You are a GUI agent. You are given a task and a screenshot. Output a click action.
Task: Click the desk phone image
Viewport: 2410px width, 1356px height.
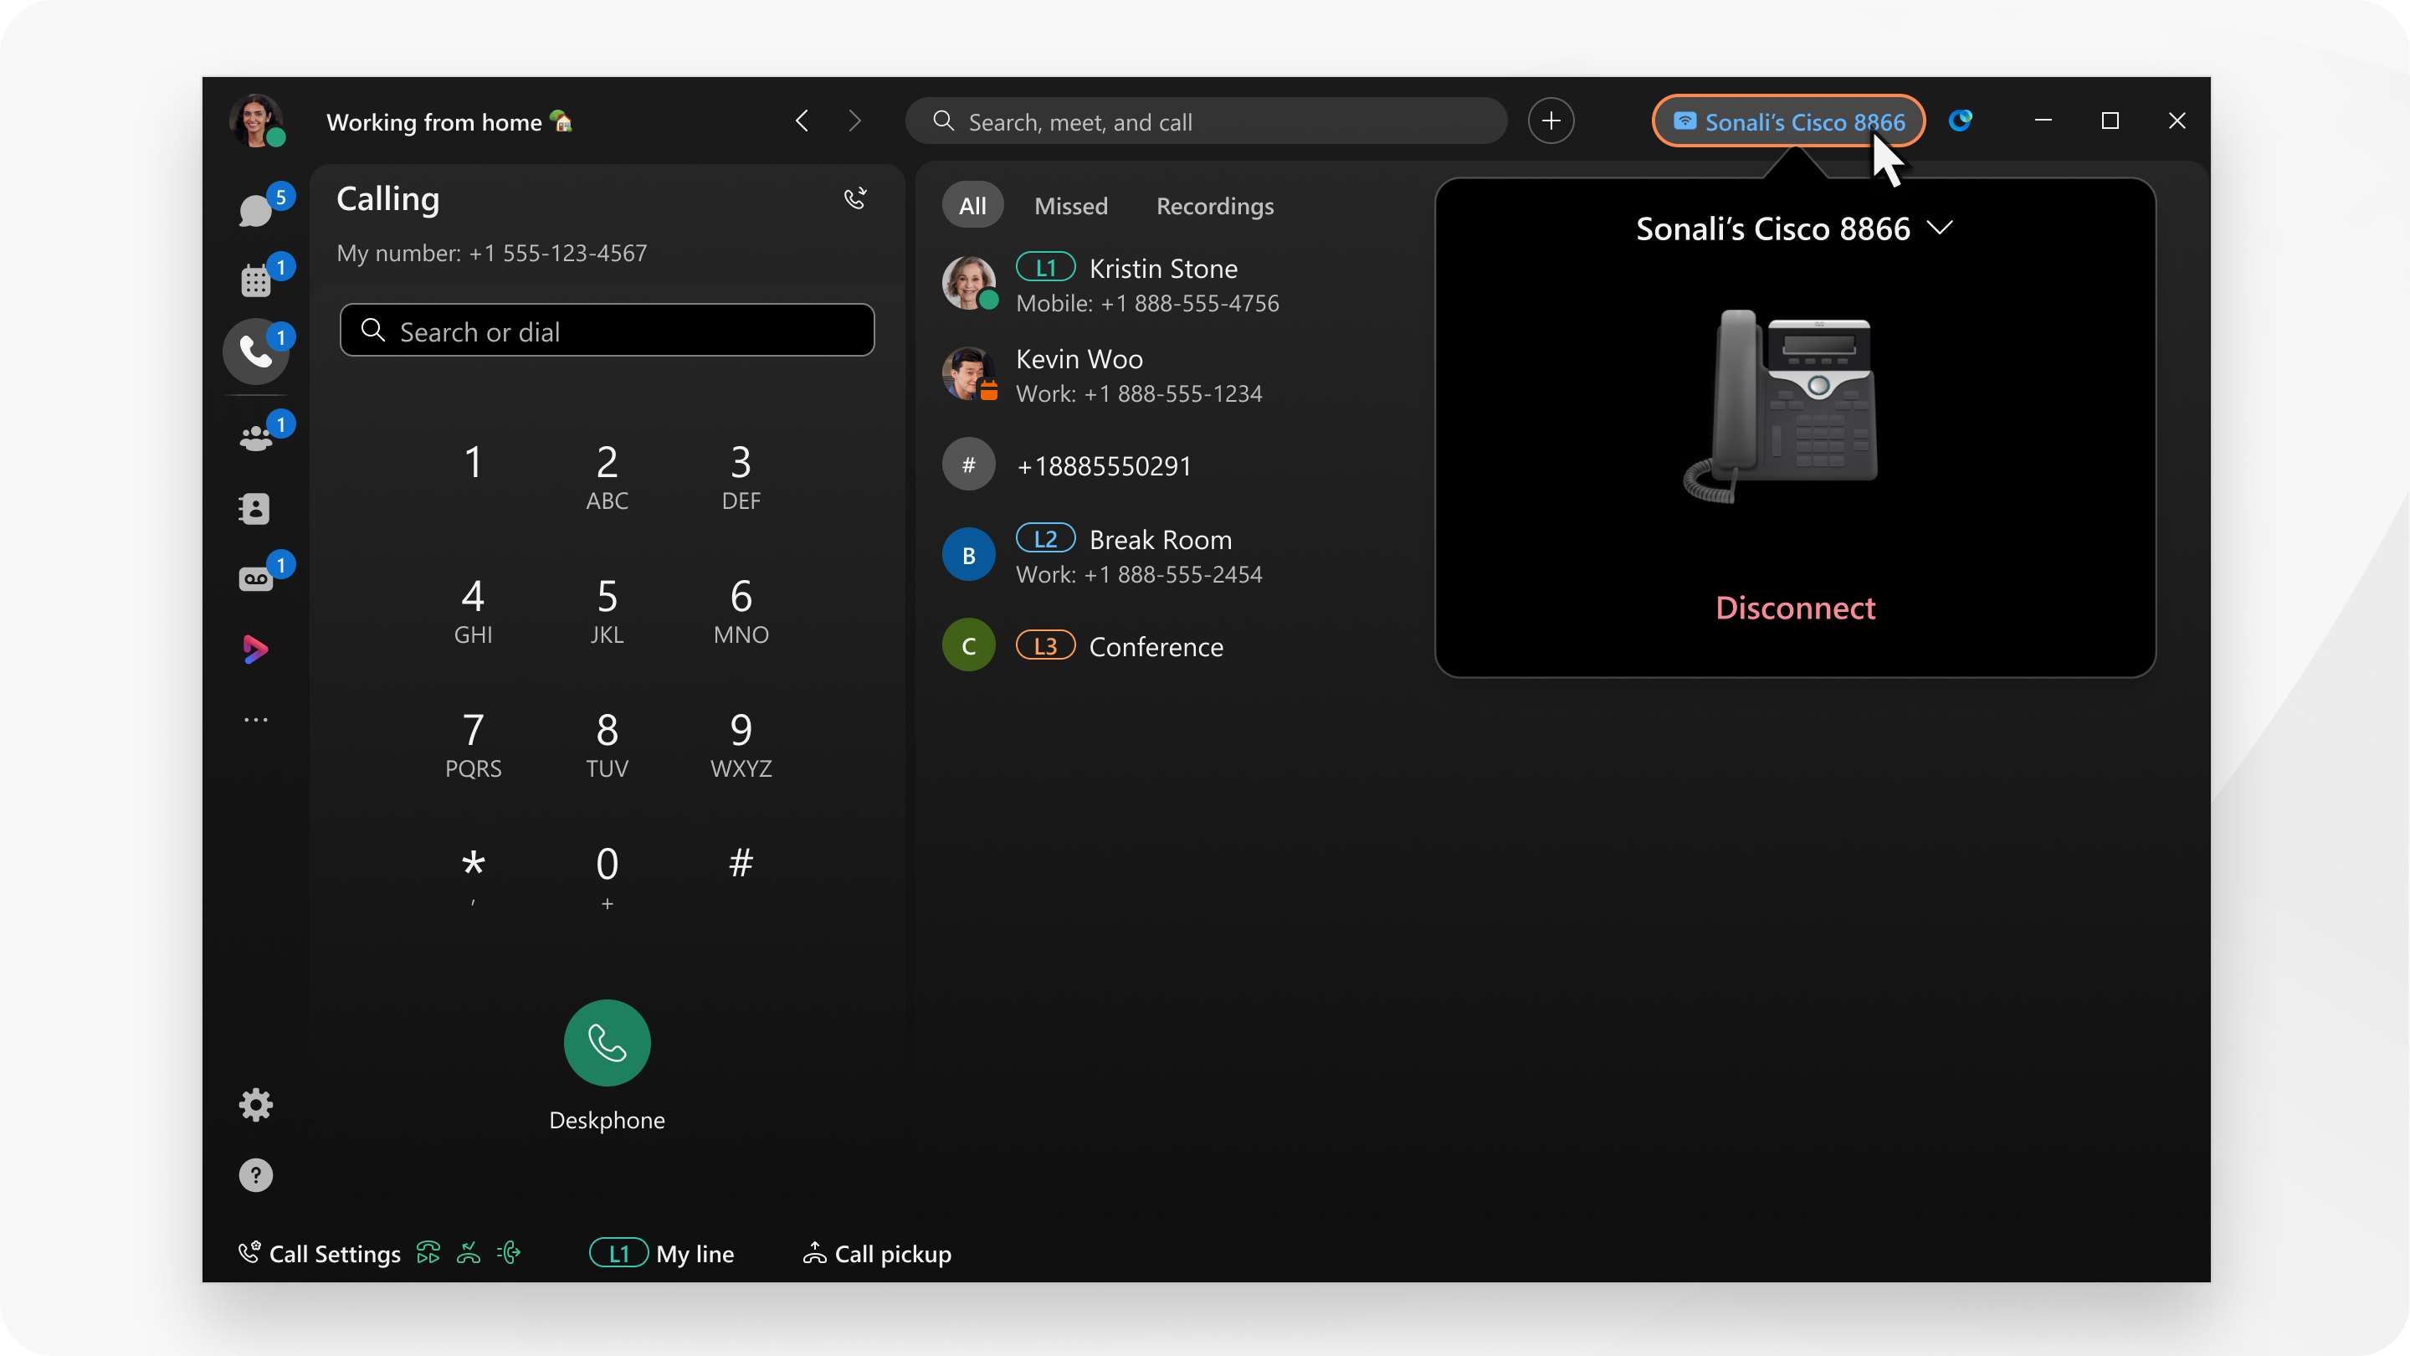pyautogui.click(x=1782, y=405)
